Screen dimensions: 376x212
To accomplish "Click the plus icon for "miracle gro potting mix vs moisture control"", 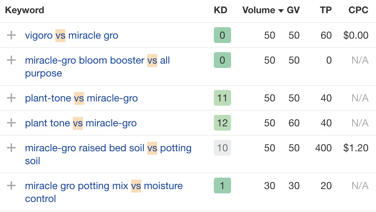I will pyautogui.click(x=11, y=186).
